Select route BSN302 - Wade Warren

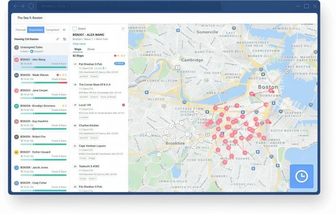[x=40, y=78]
